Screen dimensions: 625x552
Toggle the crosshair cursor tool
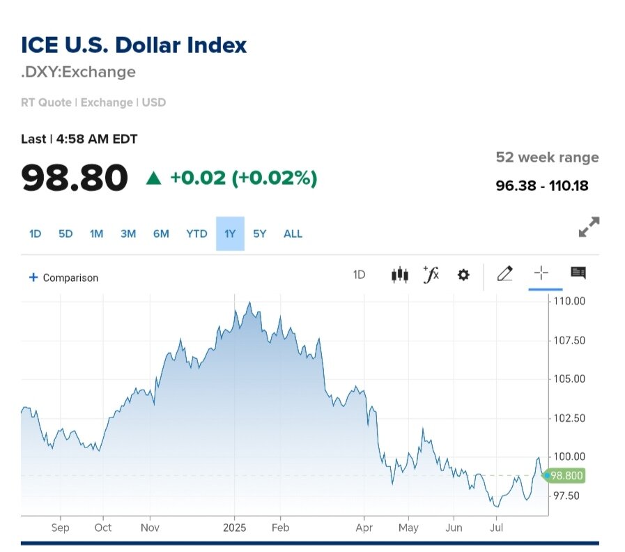[541, 273]
